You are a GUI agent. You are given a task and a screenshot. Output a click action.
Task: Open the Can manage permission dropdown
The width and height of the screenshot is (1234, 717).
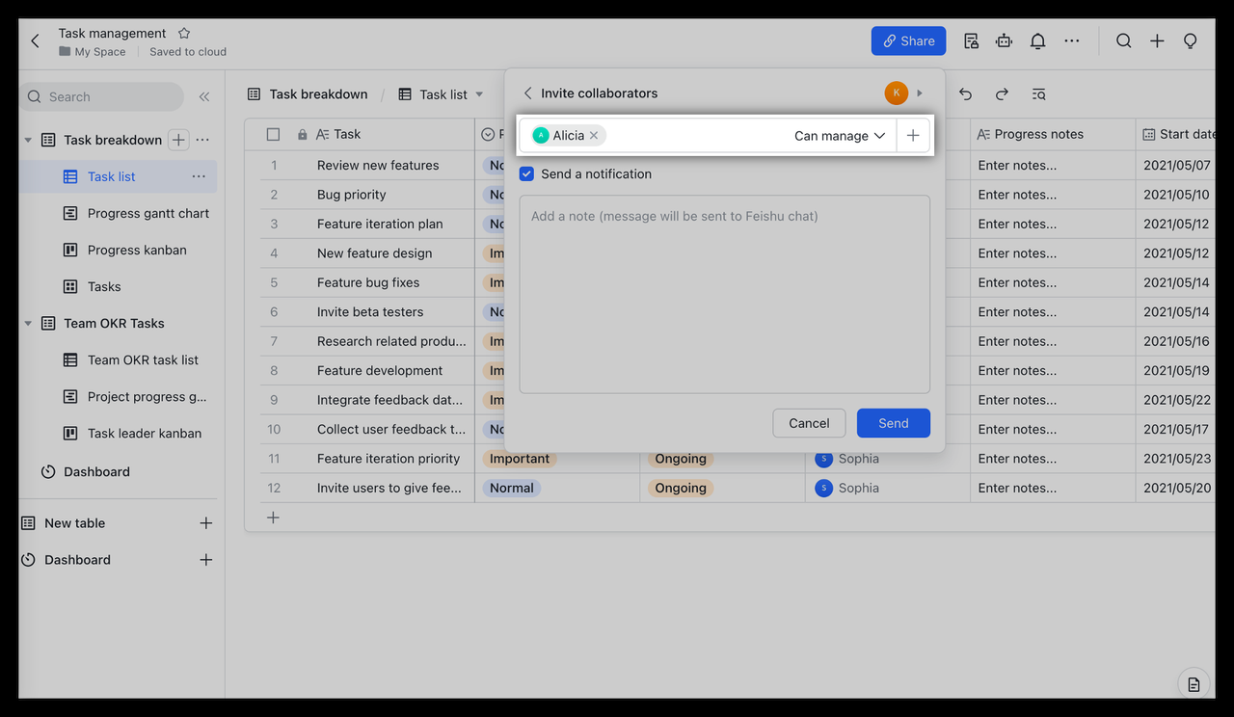coord(839,136)
